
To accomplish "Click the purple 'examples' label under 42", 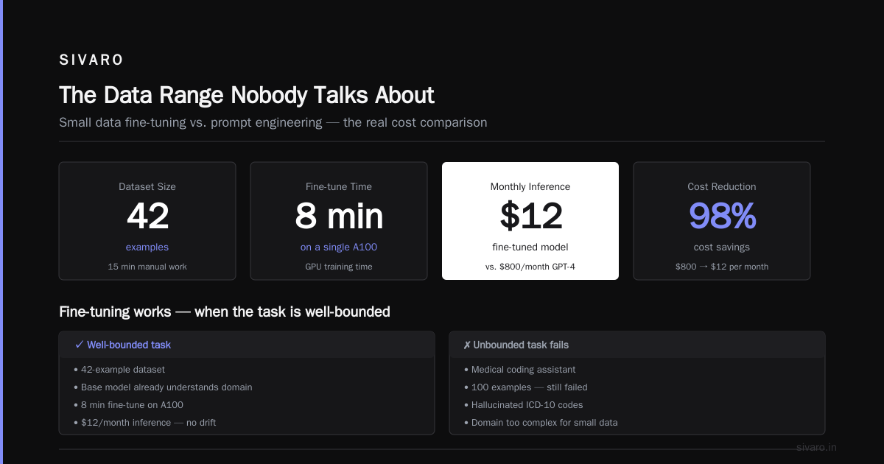I will tap(147, 247).
